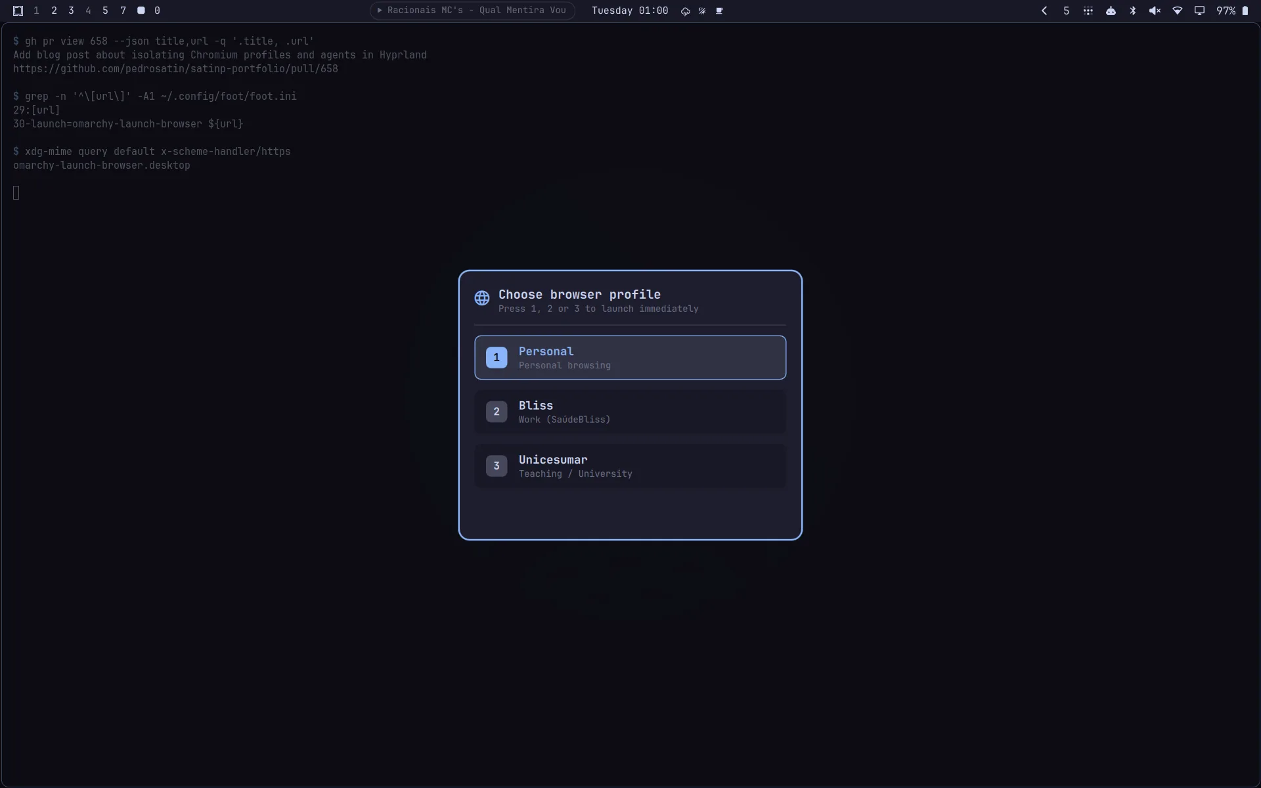Choose the Bliss work profile
The image size is (1261, 788).
[630, 412]
